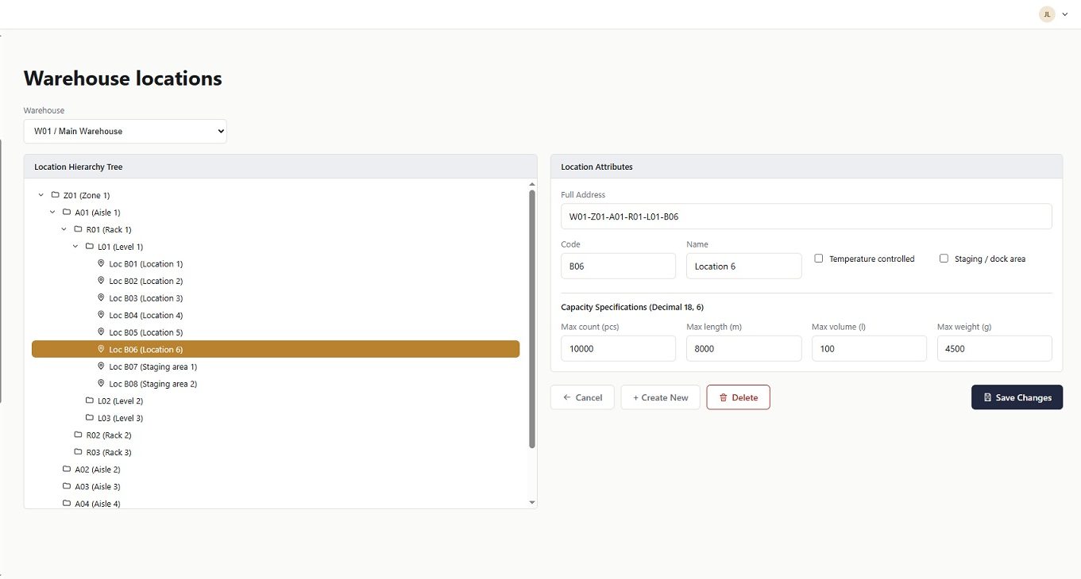
Task: Collapse the R01 (Rack 1) node chevron
Action: click(64, 229)
